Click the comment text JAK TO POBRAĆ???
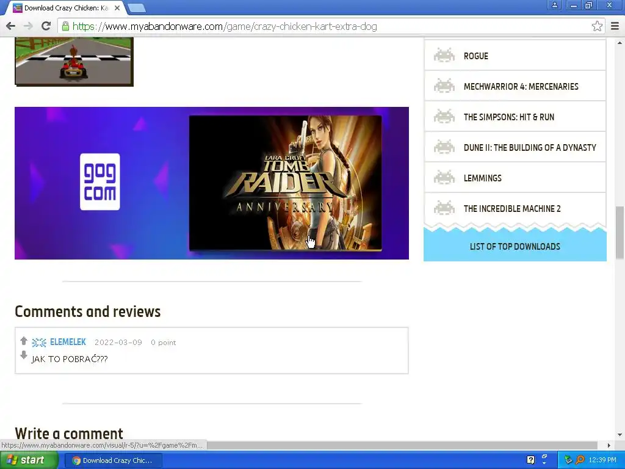This screenshot has width=625, height=469. coord(70,359)
